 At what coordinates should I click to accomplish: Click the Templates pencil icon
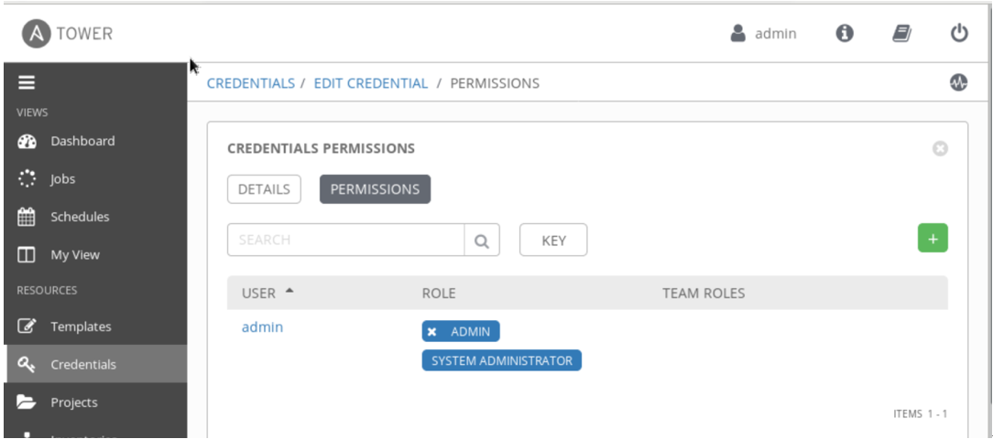27,327
